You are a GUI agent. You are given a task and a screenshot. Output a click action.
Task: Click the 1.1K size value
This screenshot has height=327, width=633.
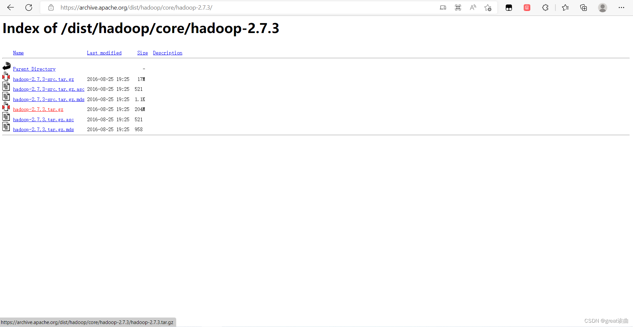tap(140, 99)
